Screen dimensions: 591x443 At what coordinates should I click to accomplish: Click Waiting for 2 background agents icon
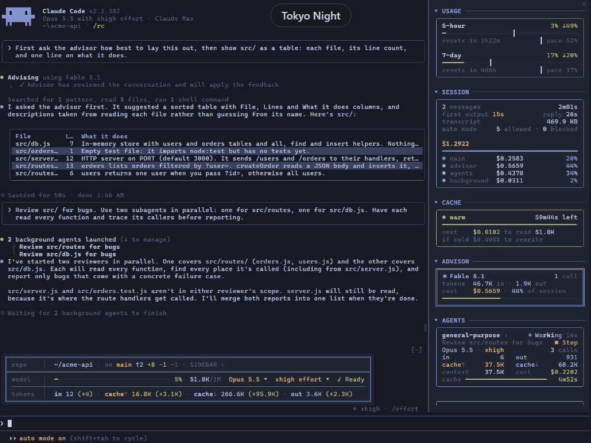[x=2, y=313]
